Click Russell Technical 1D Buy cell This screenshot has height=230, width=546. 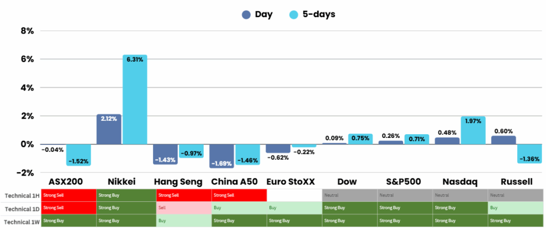pos(515,208)
